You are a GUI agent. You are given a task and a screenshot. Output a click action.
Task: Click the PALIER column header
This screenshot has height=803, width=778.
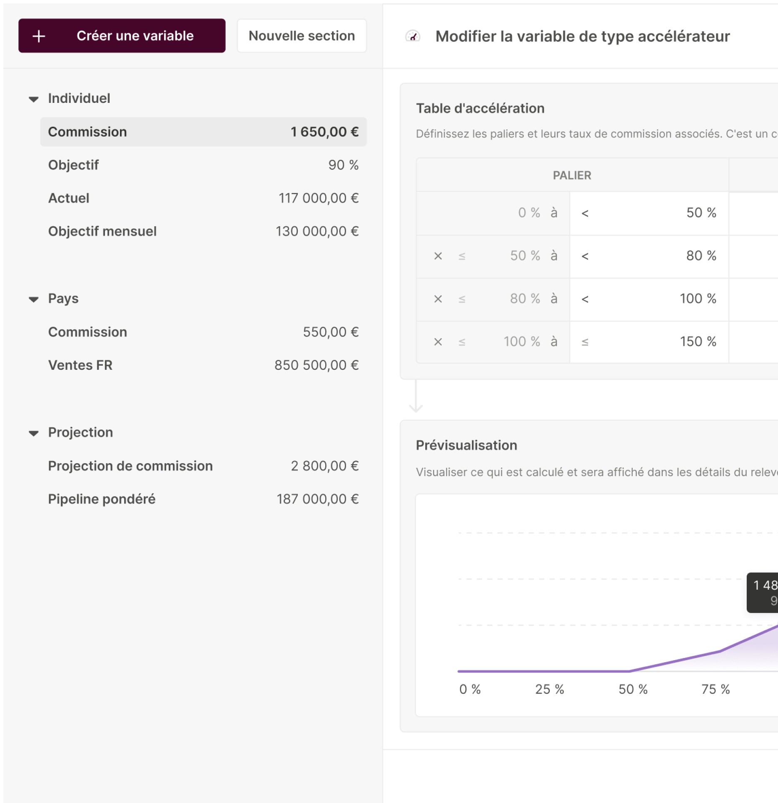(572, 175)
